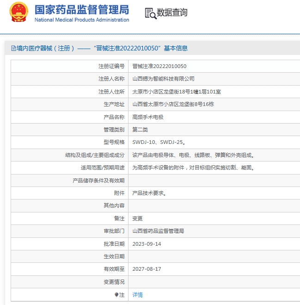This screenshot has height=305, width=300.
Task: Select expiry date 2027-08-17
Action: click(147, 269)
